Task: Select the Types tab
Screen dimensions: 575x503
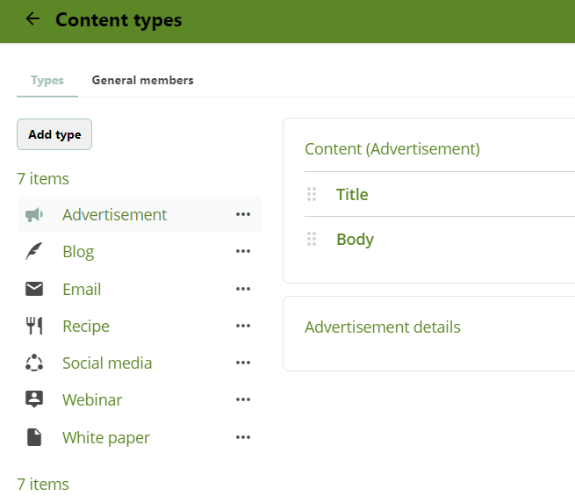Action: (47, 80)
